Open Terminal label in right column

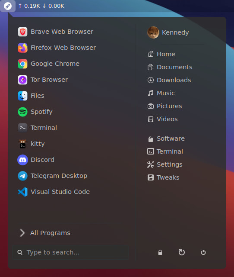click(170, 151)
